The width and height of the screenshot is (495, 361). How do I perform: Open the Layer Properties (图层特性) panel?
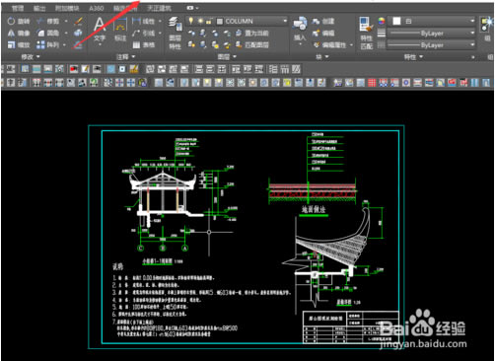coord(176,33)
